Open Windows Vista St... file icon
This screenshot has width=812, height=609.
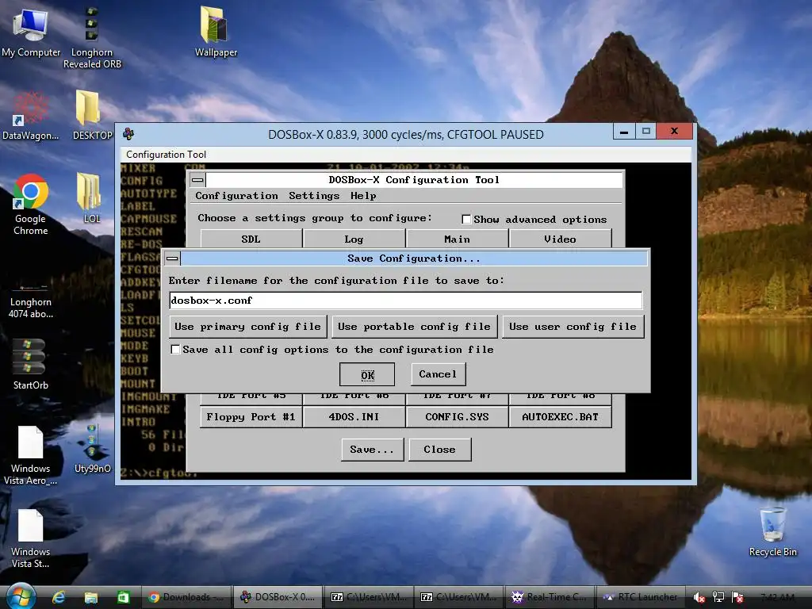coord(30,538)
